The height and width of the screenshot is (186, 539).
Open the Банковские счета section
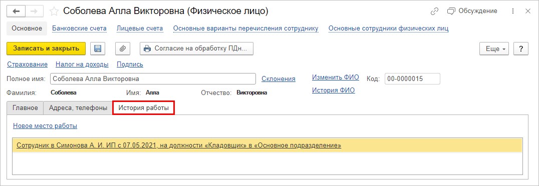tap(80, 28)
